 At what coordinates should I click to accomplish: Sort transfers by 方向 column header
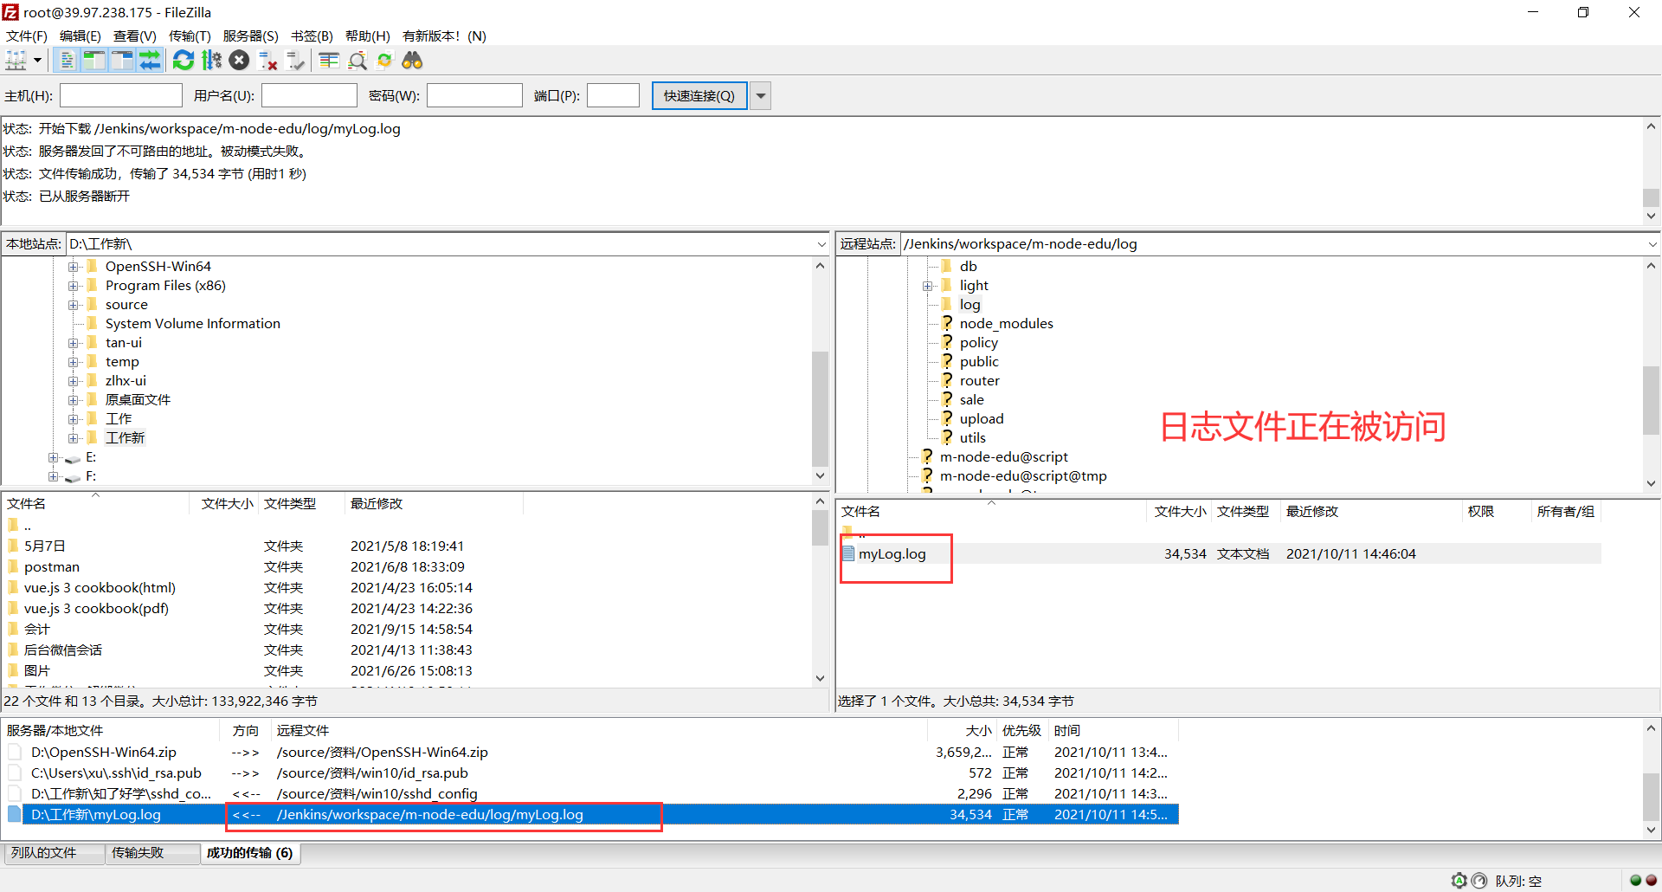[246, 730]
